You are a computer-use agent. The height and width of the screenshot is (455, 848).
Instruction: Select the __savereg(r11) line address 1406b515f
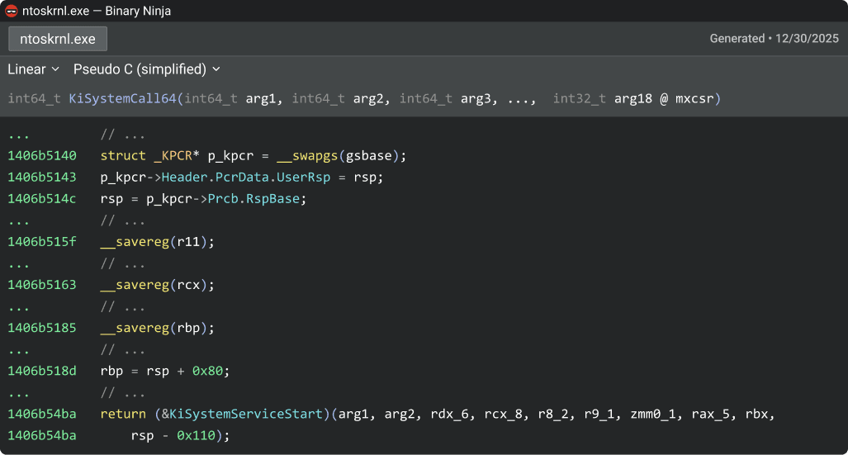click(x=41, y=242)
